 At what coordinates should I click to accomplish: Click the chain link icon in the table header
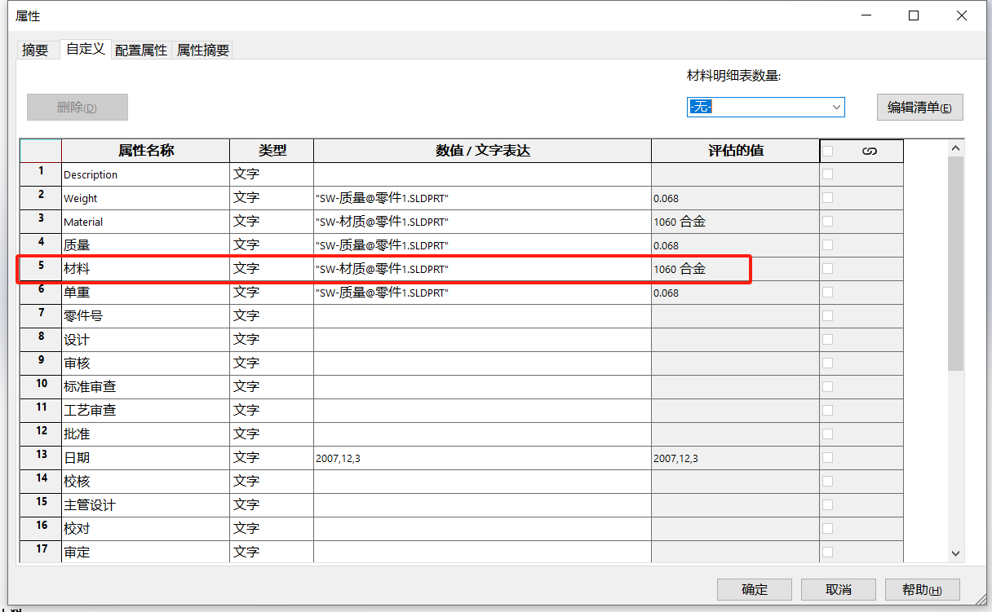[869, 150]
